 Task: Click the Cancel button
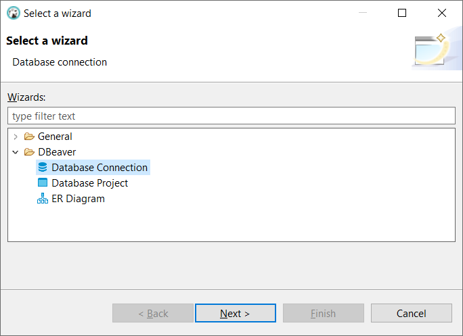click(412, 313)
